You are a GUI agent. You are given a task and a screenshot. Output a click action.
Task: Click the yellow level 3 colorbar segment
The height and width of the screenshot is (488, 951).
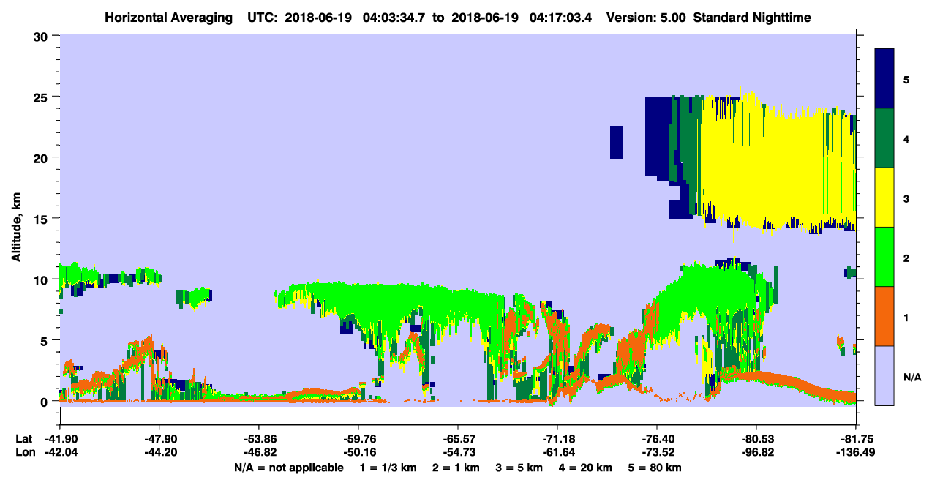(884, 198)
